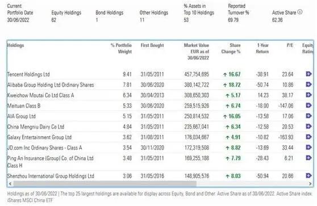Screen dimensions: 317x206
Task: Open equity rating icon for Tencent Holdings
Action: (x=308, y=74)
